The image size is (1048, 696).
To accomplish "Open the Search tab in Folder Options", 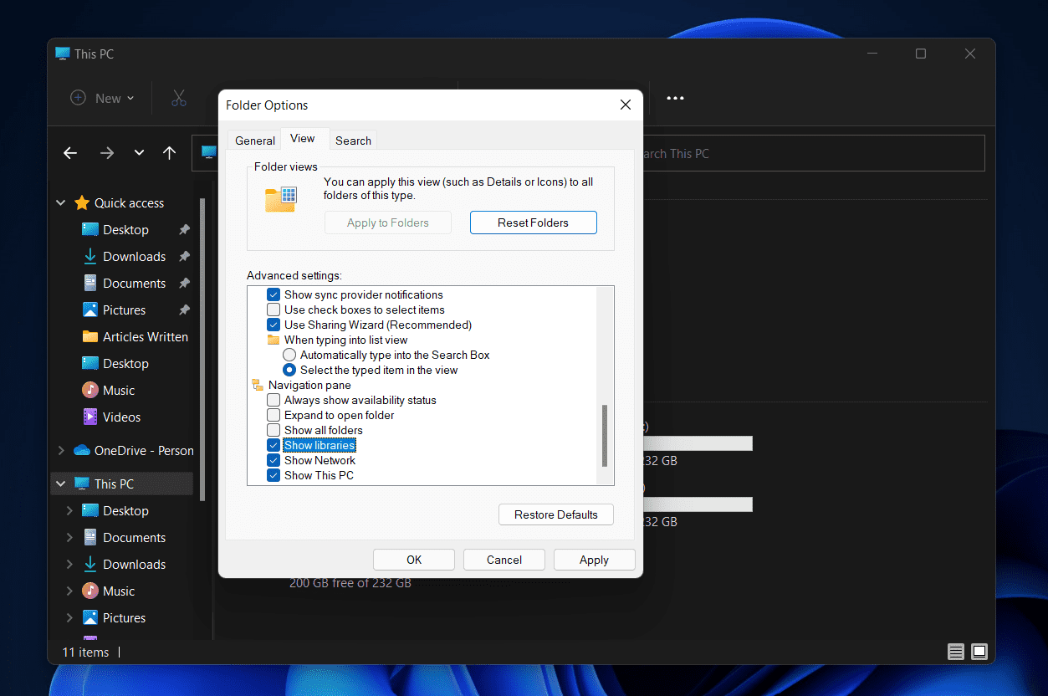I will click(353, 141).
